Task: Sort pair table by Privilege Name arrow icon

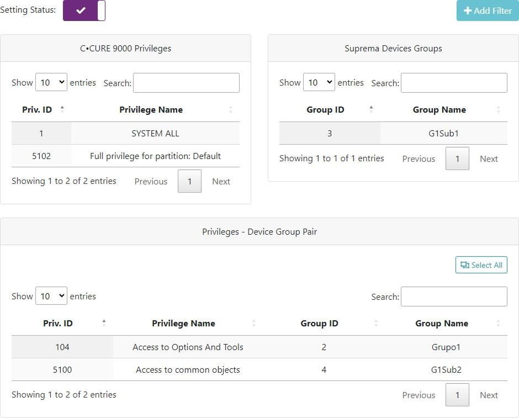Action: [x=253, y=323]
